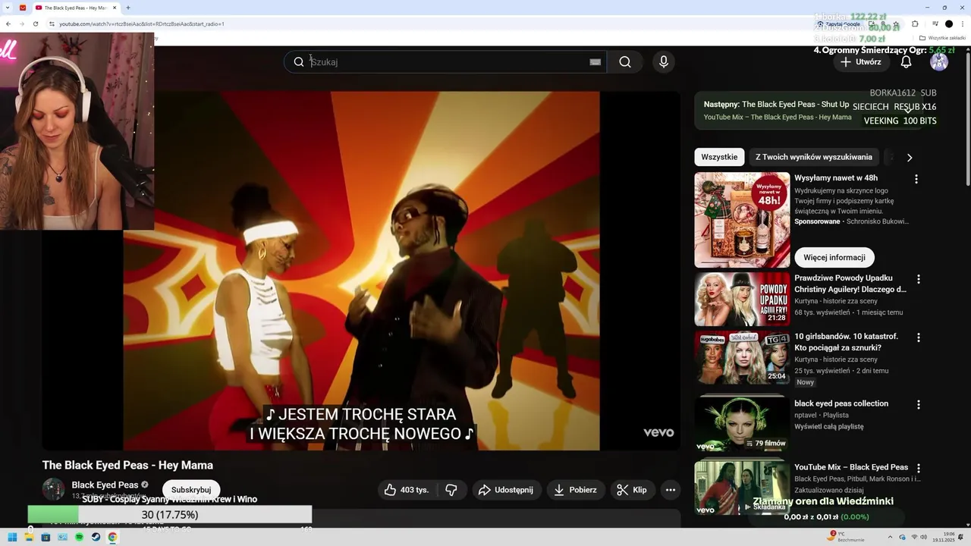Open the pinned tab next to YouTube

pos(22,8)
